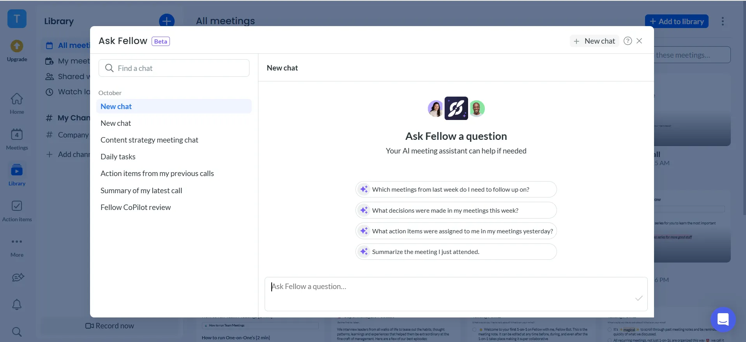Open notifications bell icon

[x=17, y=304]
